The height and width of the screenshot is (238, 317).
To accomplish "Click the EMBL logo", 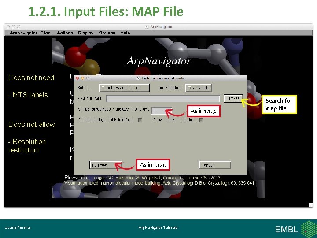I will tap(295, 229).
